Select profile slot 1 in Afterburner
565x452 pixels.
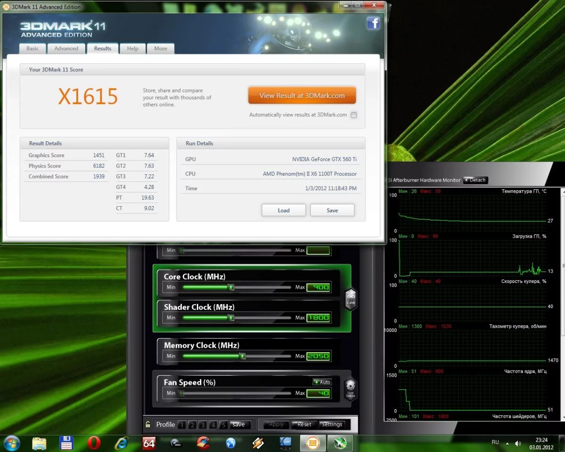[x=182, y=425]
